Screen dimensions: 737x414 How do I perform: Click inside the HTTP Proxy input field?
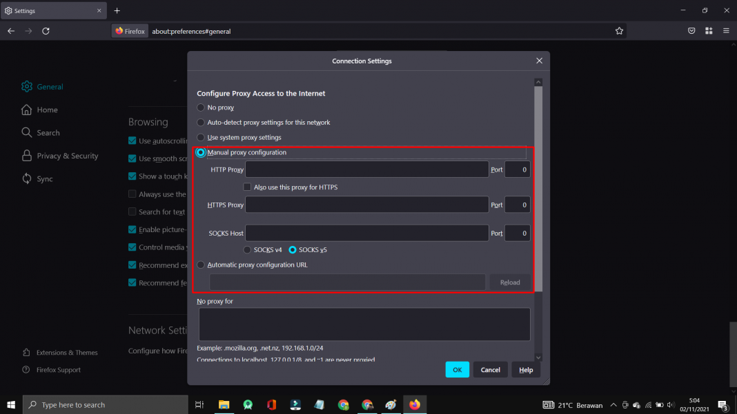(366, 169)
